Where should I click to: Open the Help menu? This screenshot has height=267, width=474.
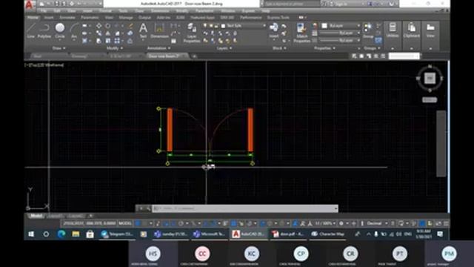point(266,11)
